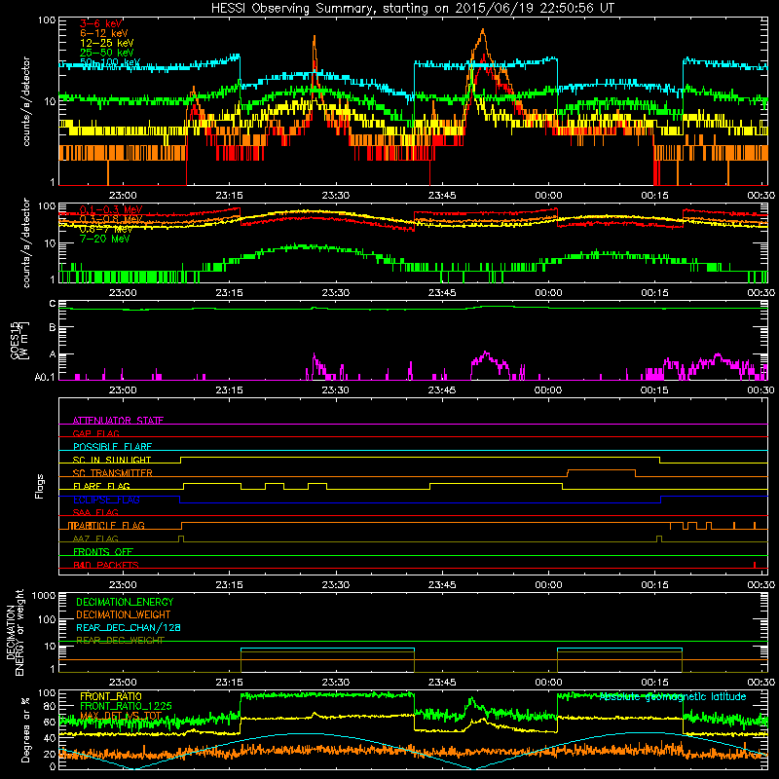779x779 pixels.
Task: Select the SC_IN_SUNLIGHT flag label
Action: coord(112,460)
